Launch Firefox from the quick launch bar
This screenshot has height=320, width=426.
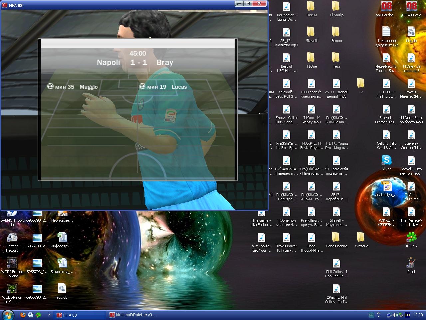point(23,315)
